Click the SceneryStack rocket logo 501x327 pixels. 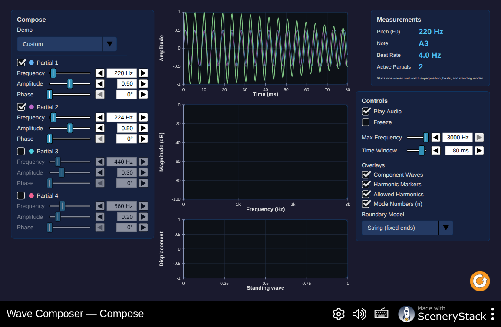pyautogui.click(x=406, y=314)
